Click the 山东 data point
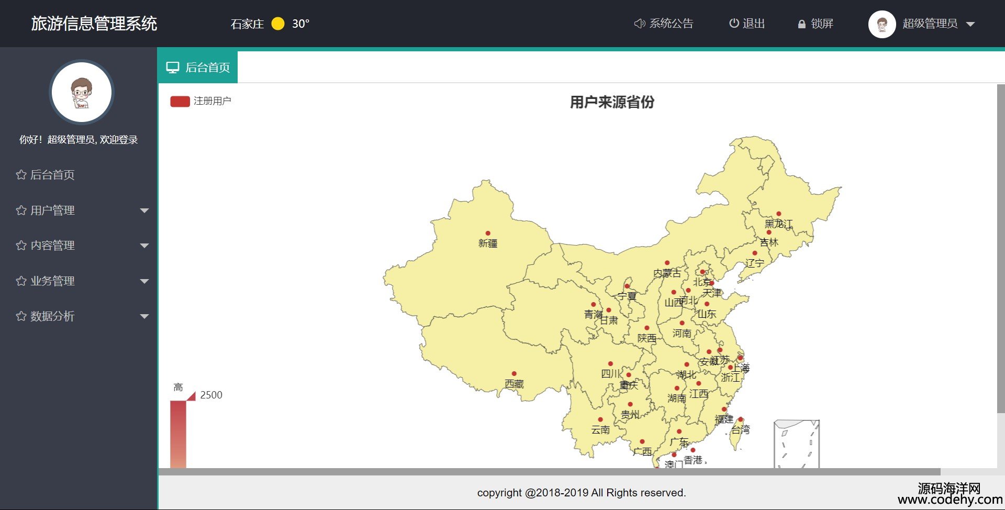Image resolution: width=1005 pixels, height=510 pixels. click(x=707, y=304)
